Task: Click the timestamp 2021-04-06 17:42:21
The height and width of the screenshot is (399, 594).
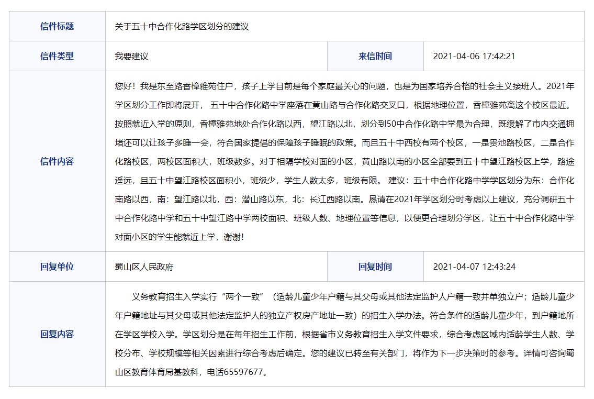Action: 474,57
